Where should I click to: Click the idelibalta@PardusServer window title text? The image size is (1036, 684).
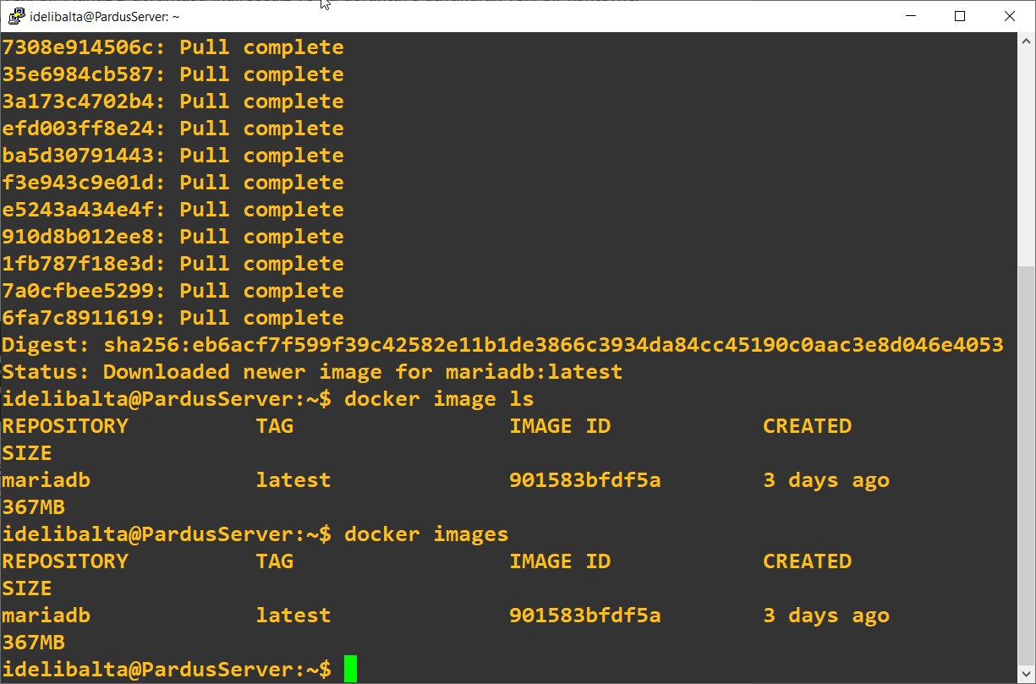tap(104, 17)
